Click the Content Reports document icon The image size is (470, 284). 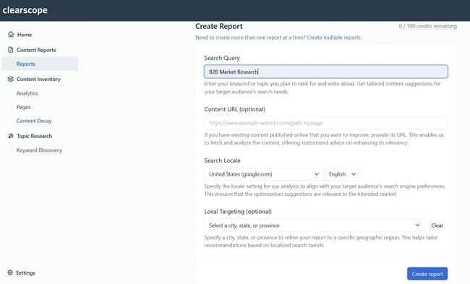point(11,50)
